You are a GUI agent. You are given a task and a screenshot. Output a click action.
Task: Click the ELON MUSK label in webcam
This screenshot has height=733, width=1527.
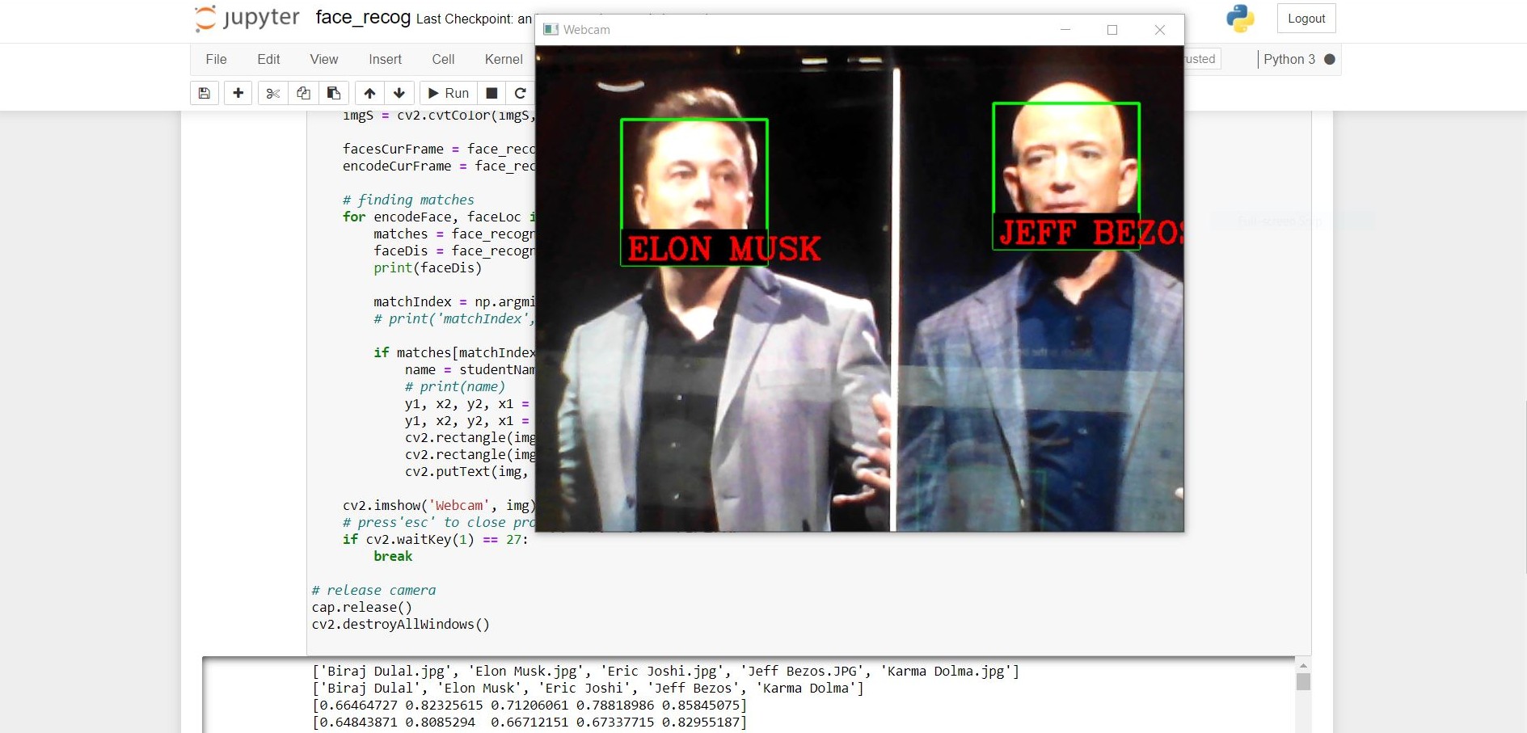pos(724,249)
